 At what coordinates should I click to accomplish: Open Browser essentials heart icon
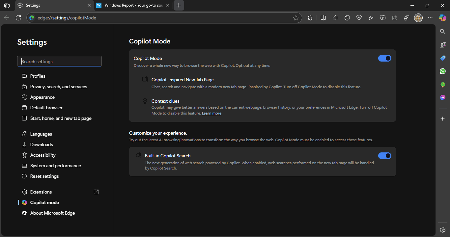point(359,18)
